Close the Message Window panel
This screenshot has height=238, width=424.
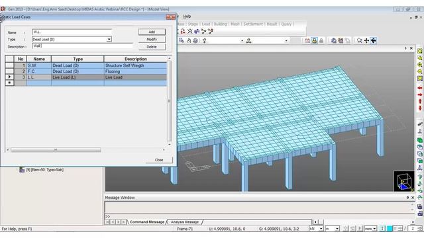[413, 198]
